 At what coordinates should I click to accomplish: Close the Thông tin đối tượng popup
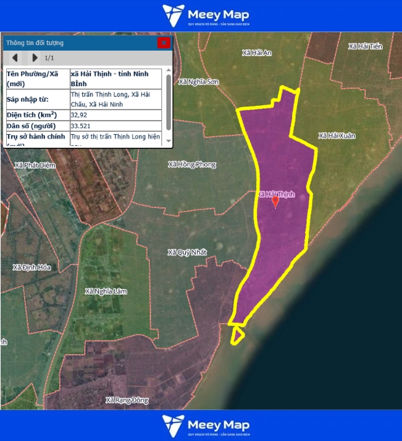(x=164, y=43)
